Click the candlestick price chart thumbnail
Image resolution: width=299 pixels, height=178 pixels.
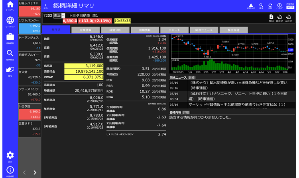(230, 46)
